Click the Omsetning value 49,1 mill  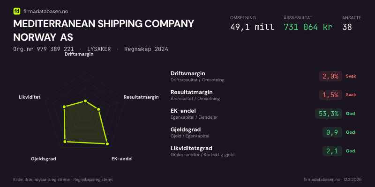[252, 27]
